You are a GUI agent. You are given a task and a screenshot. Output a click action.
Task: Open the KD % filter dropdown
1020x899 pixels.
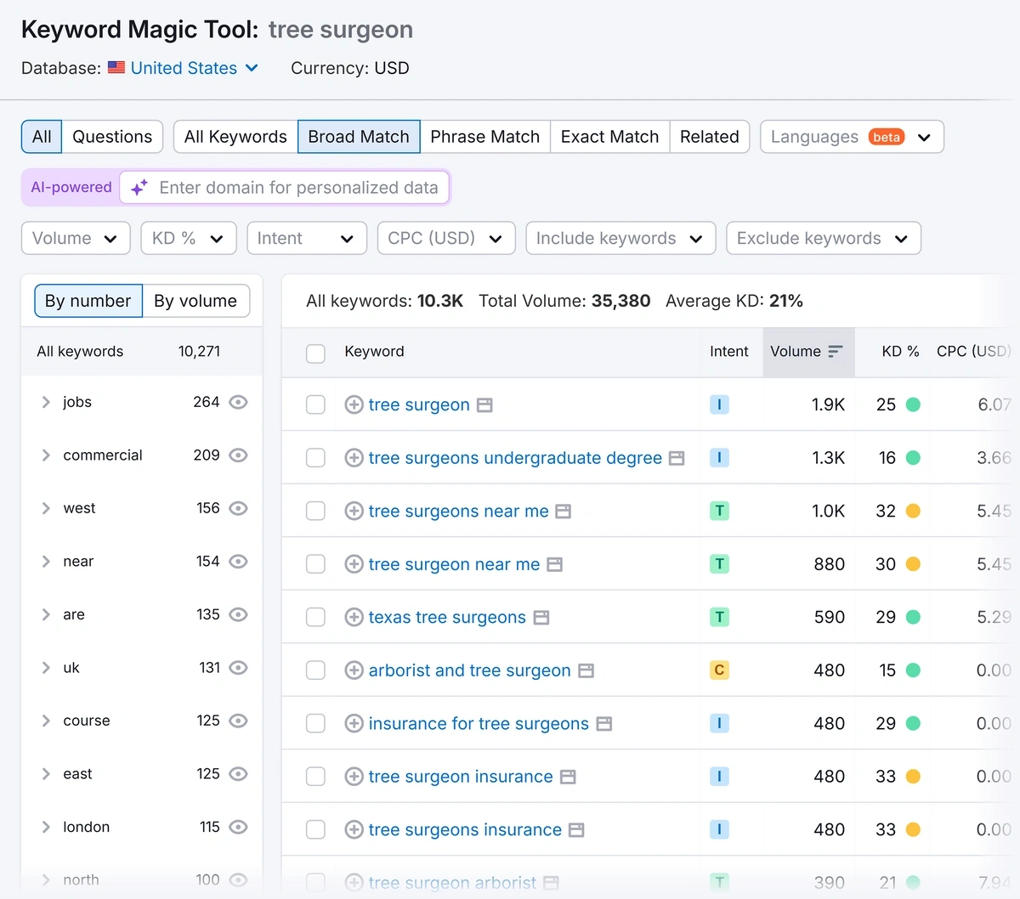click(x=189, y=239)
